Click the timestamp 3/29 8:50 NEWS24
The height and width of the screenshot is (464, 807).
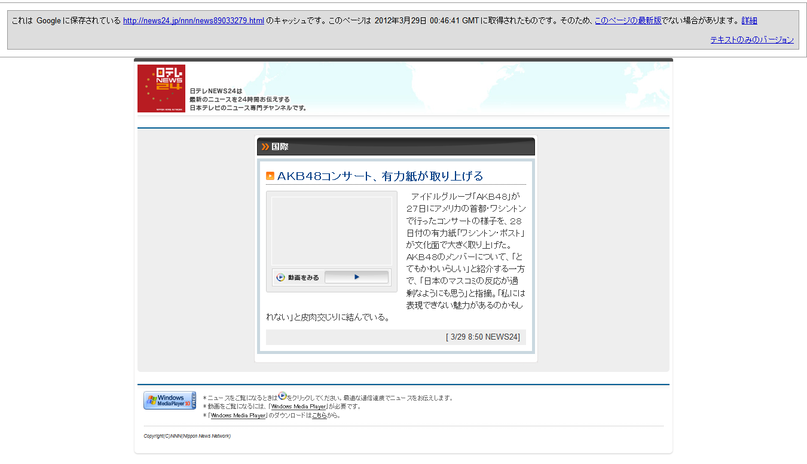(x=483, y=337)
